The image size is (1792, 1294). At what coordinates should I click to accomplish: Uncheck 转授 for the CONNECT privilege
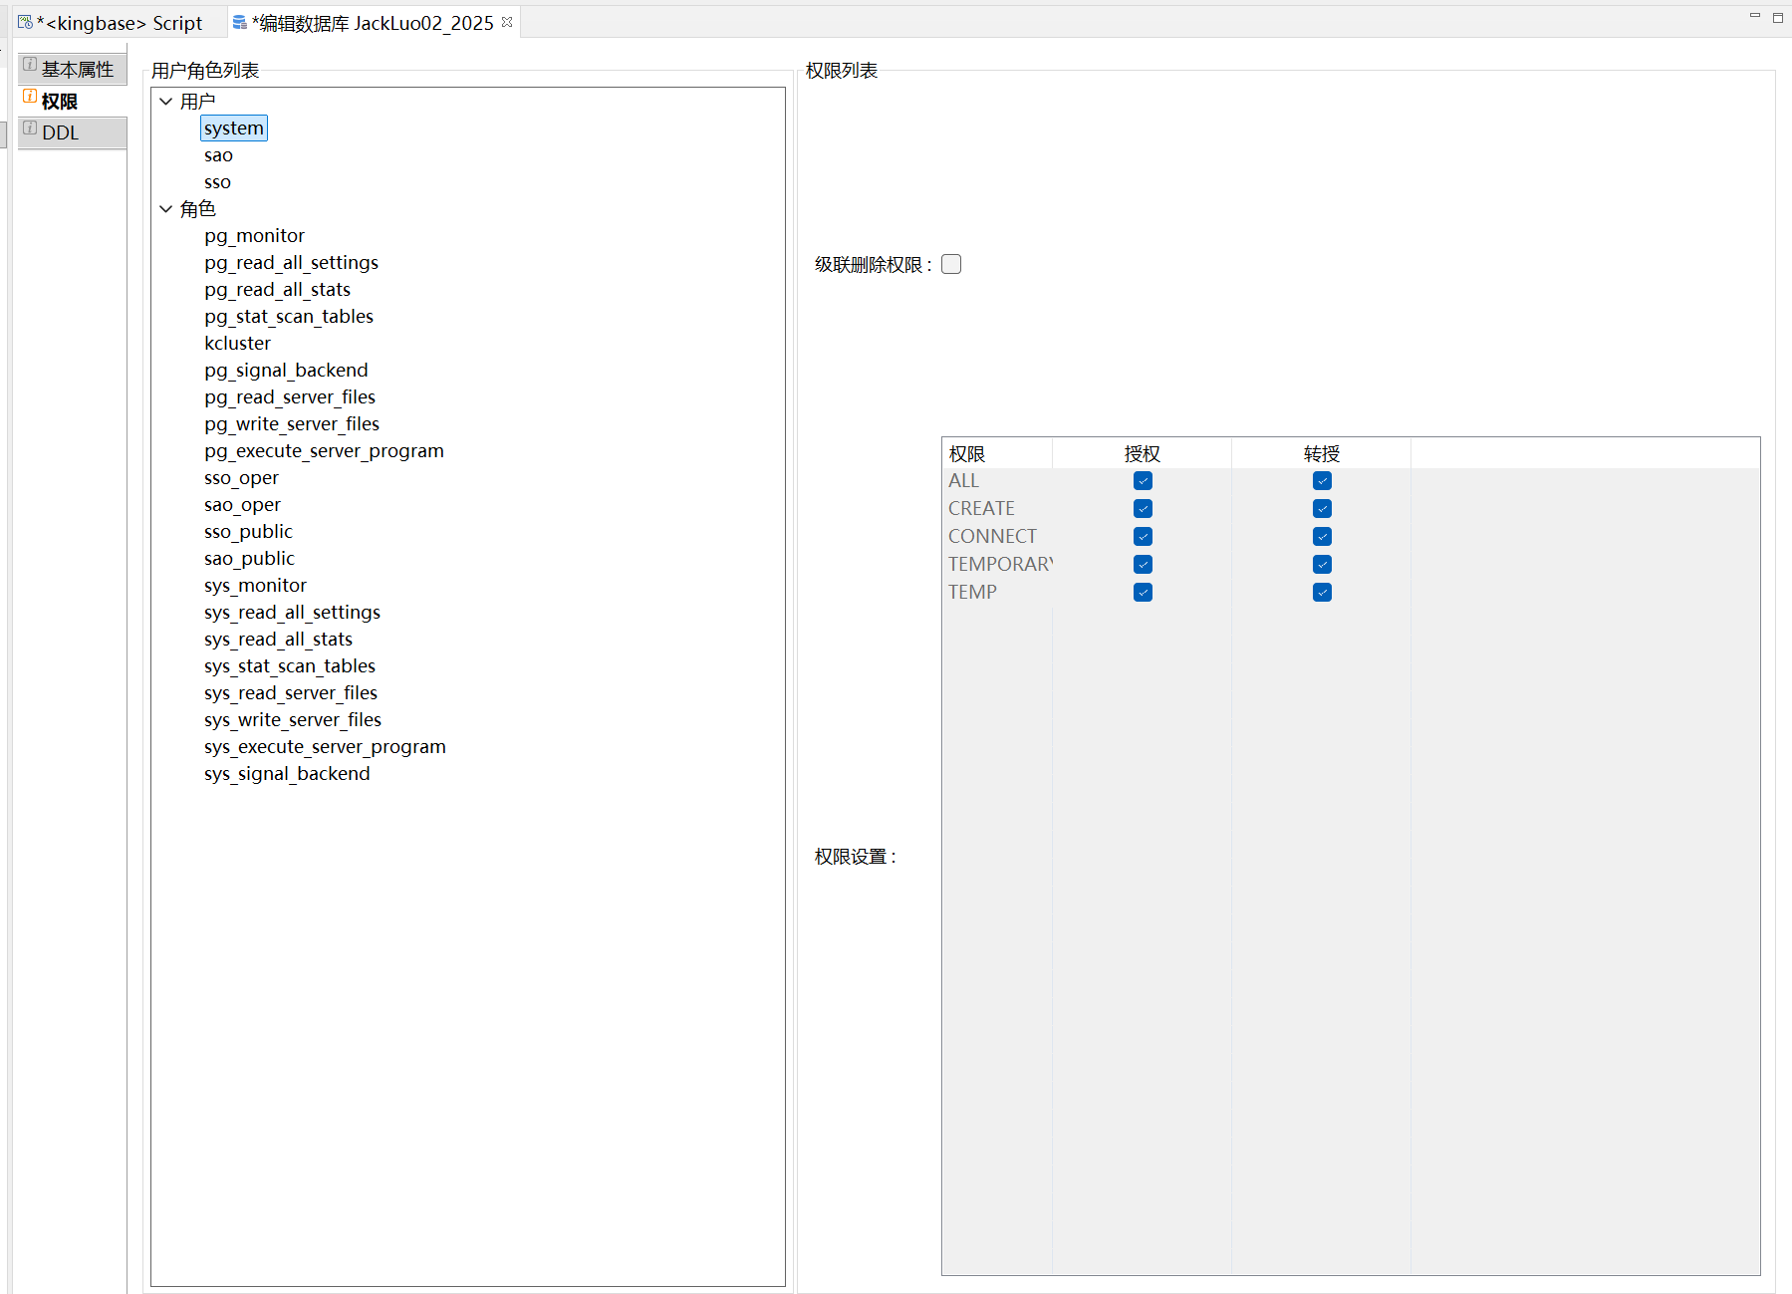click(1322, 536)
